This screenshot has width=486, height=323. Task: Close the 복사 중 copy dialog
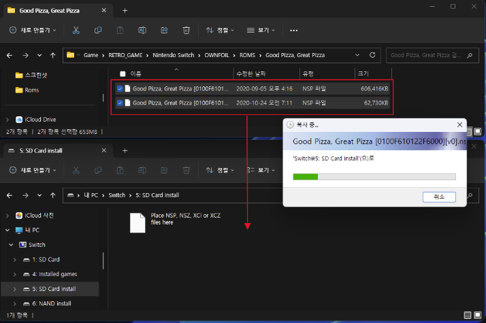click(x=459, y=124)
